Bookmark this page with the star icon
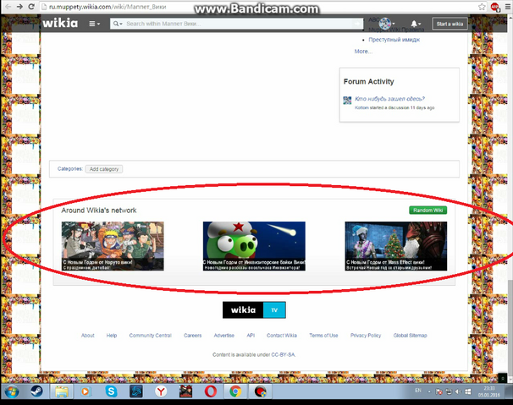This screenshot has width=513, height=405. (482, 7)
